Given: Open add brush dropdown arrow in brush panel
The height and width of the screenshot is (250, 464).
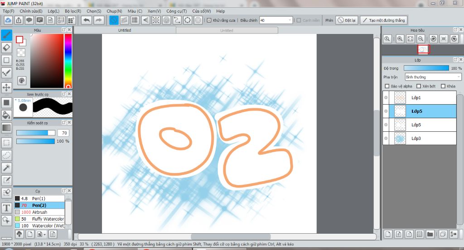Looking at the screenshot, I should [x=44, y=234].
